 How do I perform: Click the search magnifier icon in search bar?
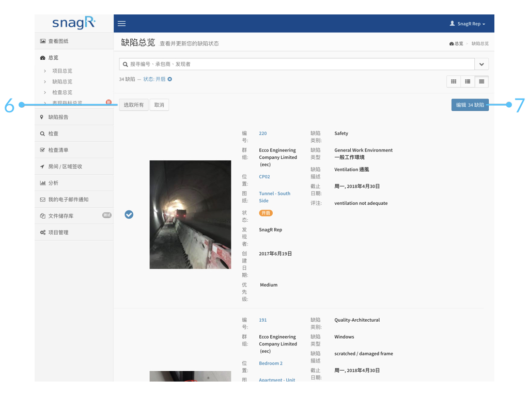[x=125, y=64]
